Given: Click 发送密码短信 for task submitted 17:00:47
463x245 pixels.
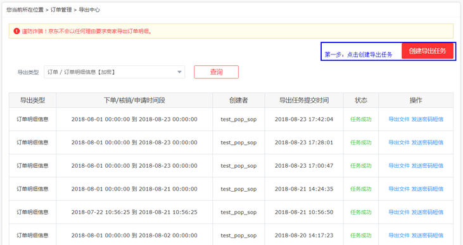Looking at the screenshot, I should click(428, 166).
